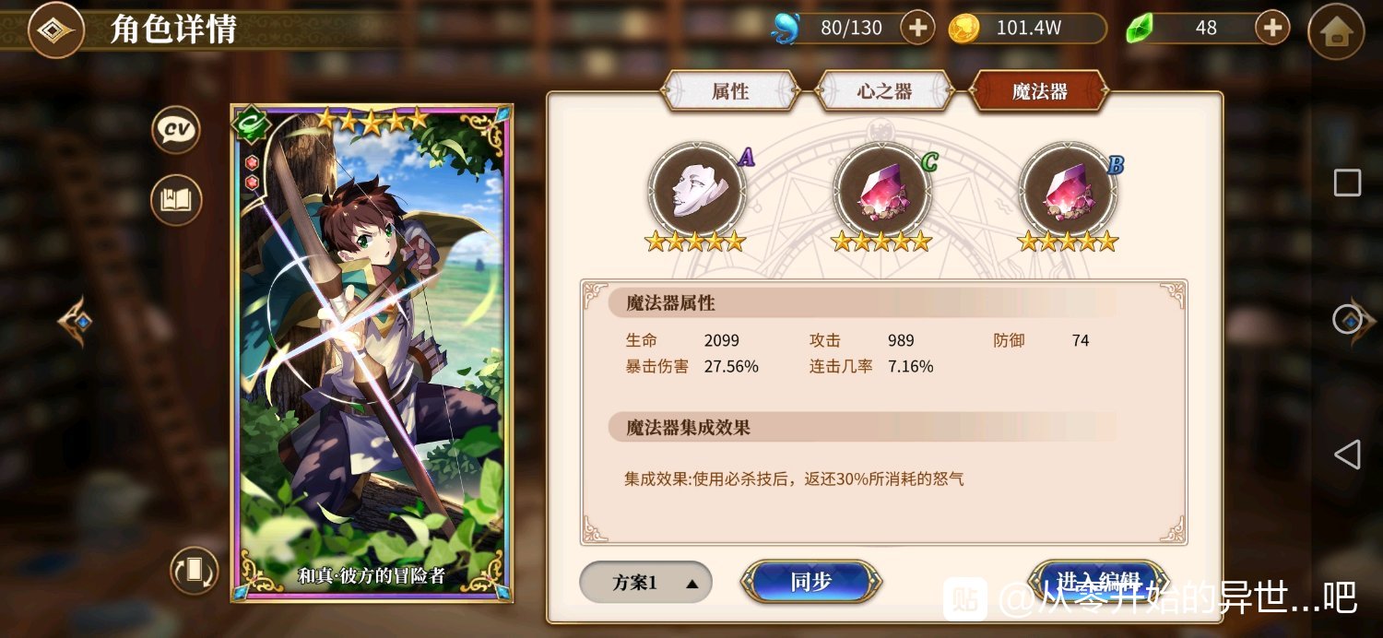Tap the 和真 character card artwork

tap(372, 352)
